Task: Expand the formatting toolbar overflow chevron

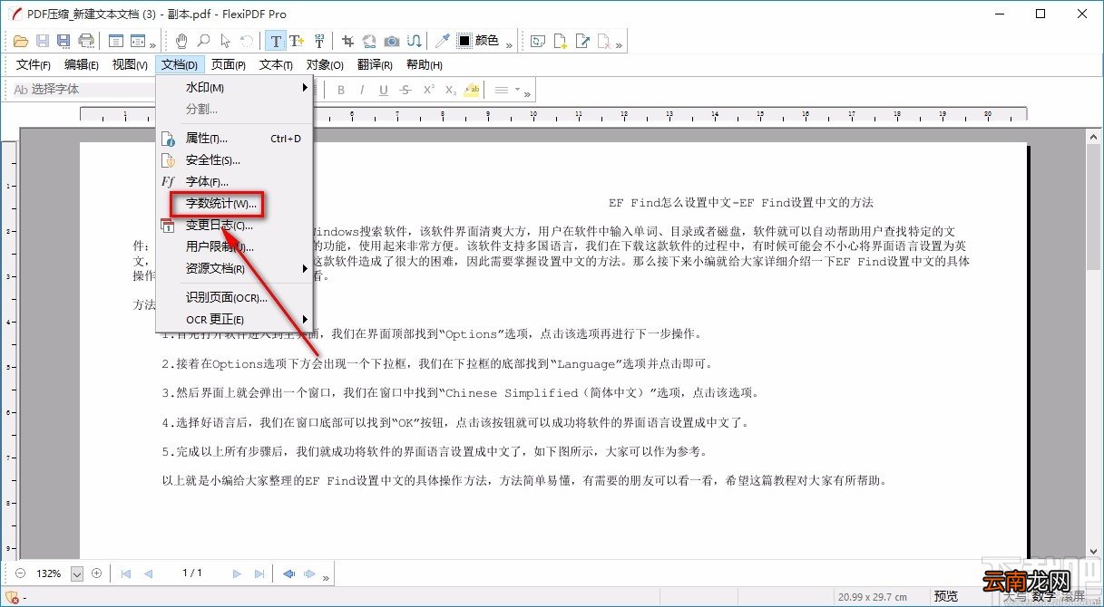Action: tap(527, 93)
